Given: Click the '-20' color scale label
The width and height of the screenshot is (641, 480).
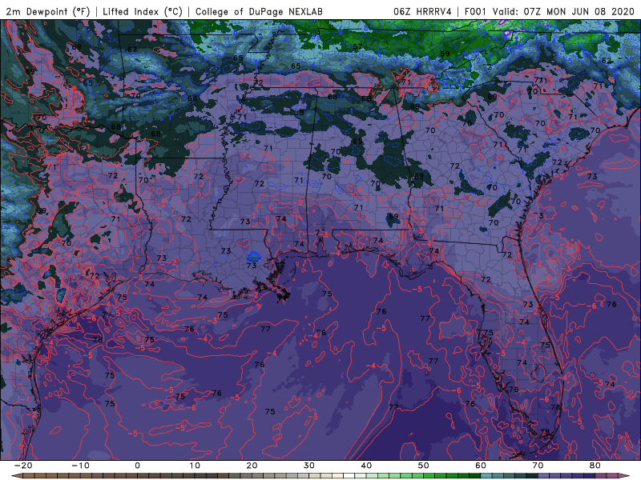Looking at the screenshot, I should (23, 466).
